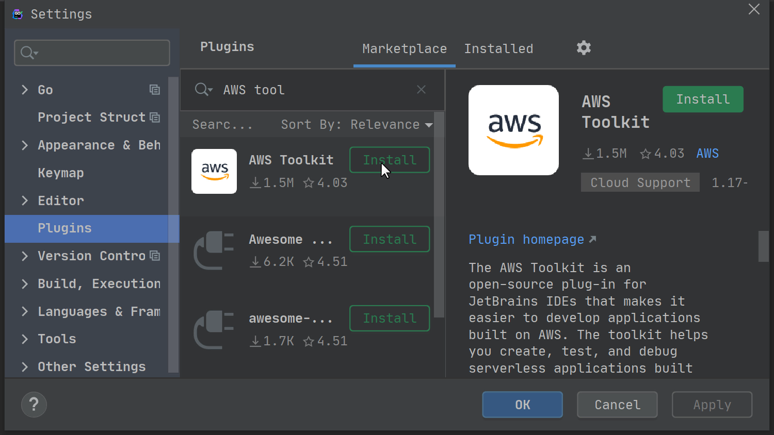Expand the Editor settings section

click(x=25, y=200)
